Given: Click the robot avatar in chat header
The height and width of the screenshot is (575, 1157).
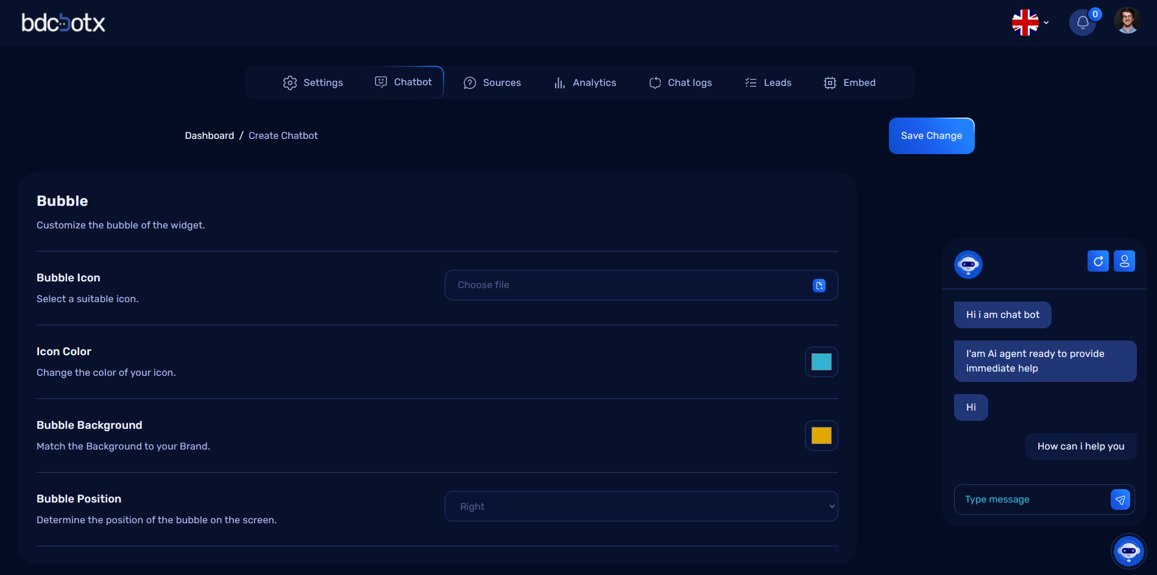Looking at the screenshot, I should coord(968,264).
